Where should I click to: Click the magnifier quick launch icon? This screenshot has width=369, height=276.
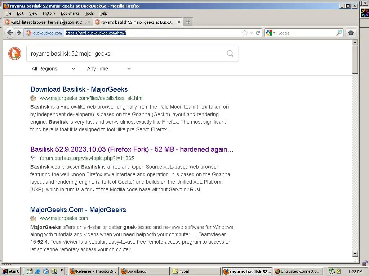[x=54, y=271]
